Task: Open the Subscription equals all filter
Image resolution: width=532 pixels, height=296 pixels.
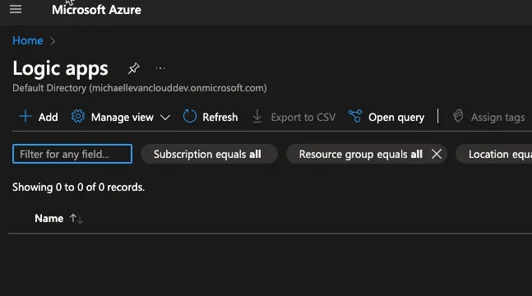Action: coord(209,154)
